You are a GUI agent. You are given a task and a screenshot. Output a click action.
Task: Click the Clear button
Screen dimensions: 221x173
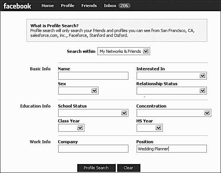pyautogui.click(x=128, y=168)
